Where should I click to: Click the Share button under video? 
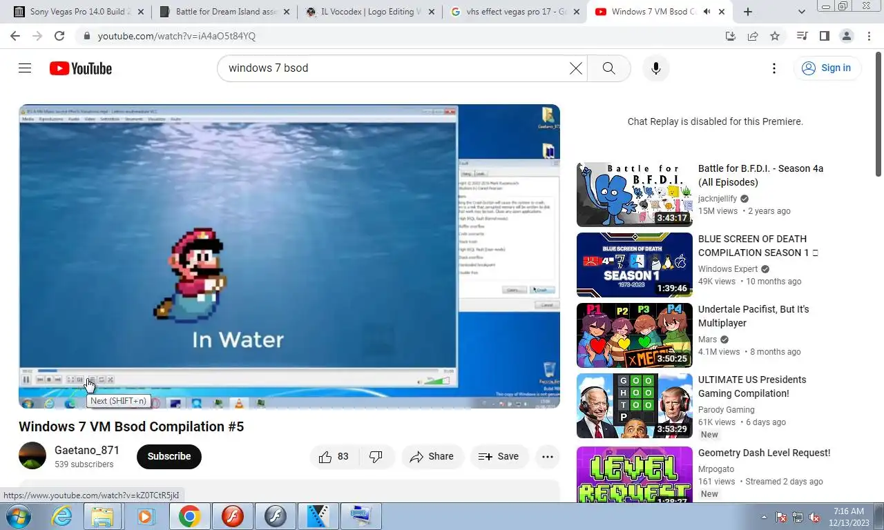(x=432, y=457)
